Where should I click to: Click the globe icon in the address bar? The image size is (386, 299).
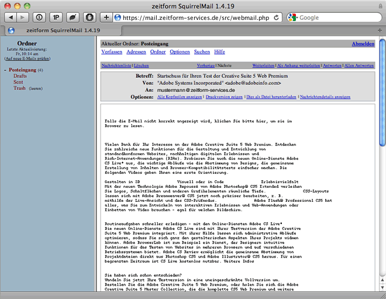(x=118, y=18)
